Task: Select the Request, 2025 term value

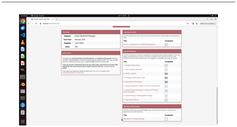Action: click(80, 40)
